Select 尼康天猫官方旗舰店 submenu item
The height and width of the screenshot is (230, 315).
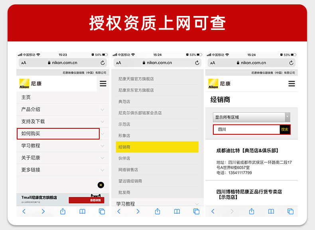[x=157, y=79]
